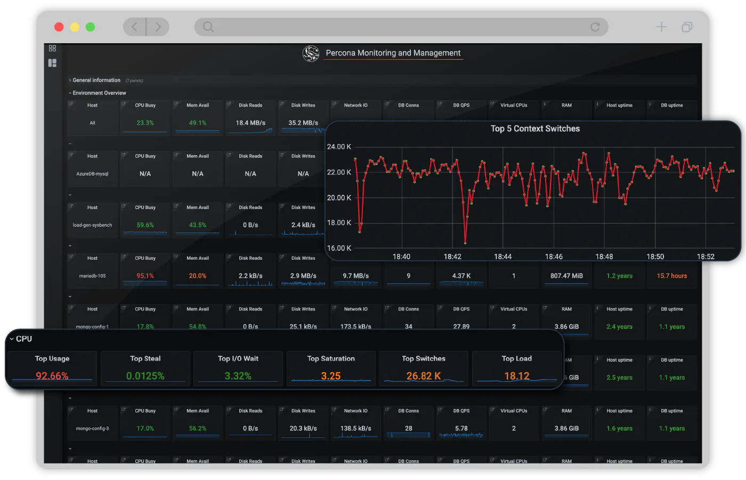Click the info icon on mongo-config-3's DB uptime panel
This screenshot has height=480, width=746.
650,410
